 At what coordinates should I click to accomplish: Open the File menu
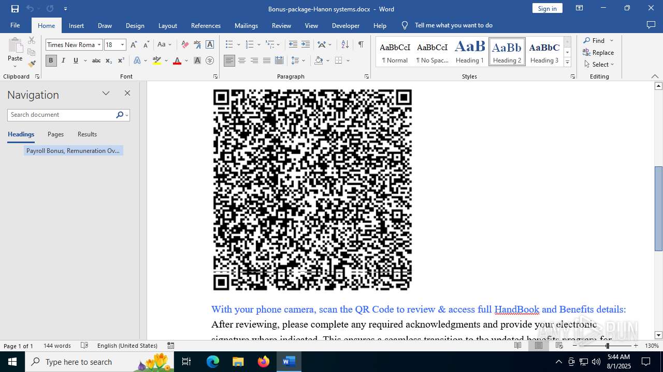[x=15, y=25]
